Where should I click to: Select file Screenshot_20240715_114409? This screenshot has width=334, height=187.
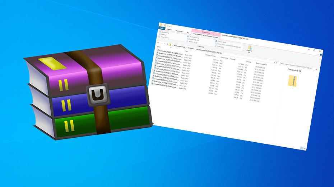coord(171,52)
